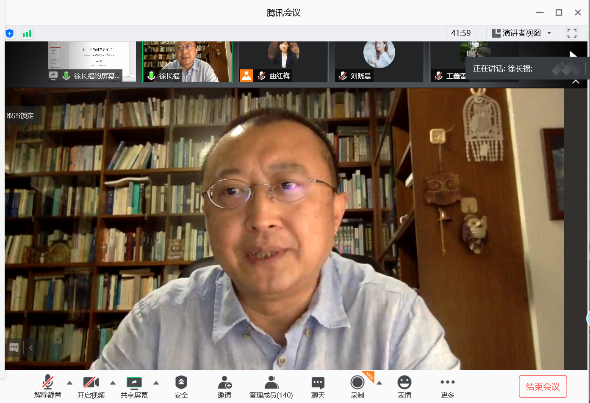Open the 演讲者视图 view layout dropdown
The width and height of the screenshot is (590, 403).
[521, 33]
